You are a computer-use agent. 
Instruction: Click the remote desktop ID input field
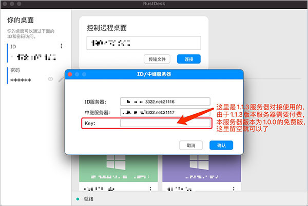[144, 43]
